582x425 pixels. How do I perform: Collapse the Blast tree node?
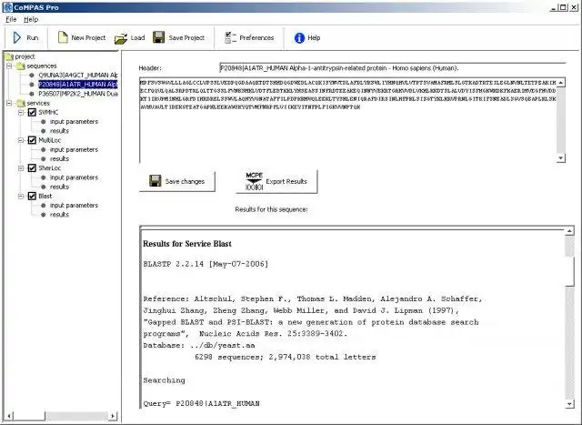coord(21,196)
